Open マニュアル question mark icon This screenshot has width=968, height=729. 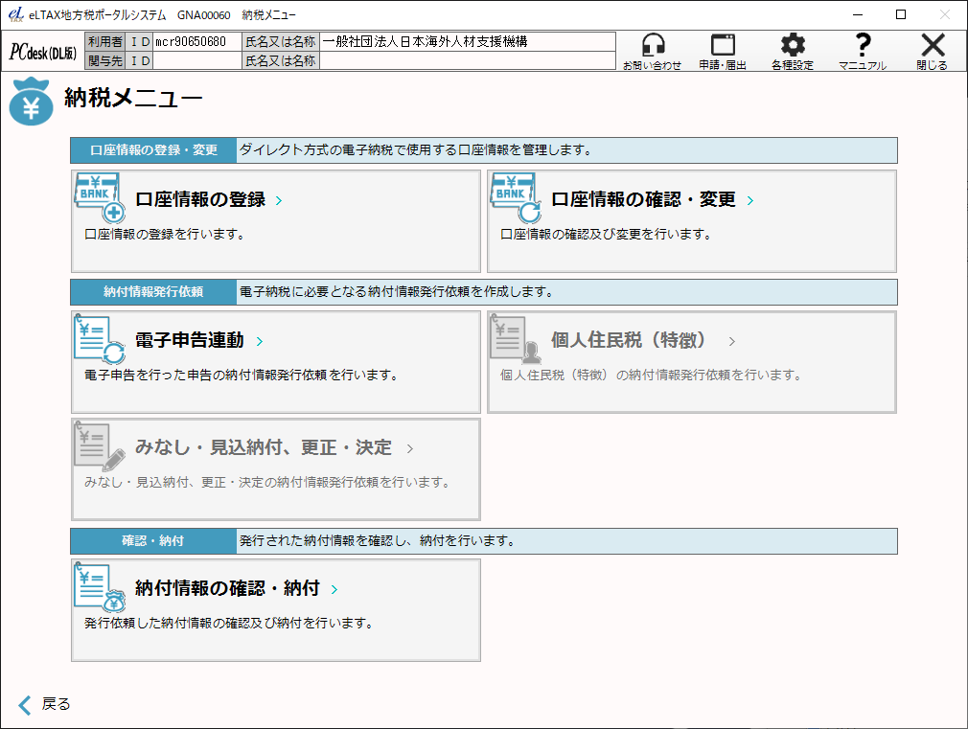click(863, 45)
